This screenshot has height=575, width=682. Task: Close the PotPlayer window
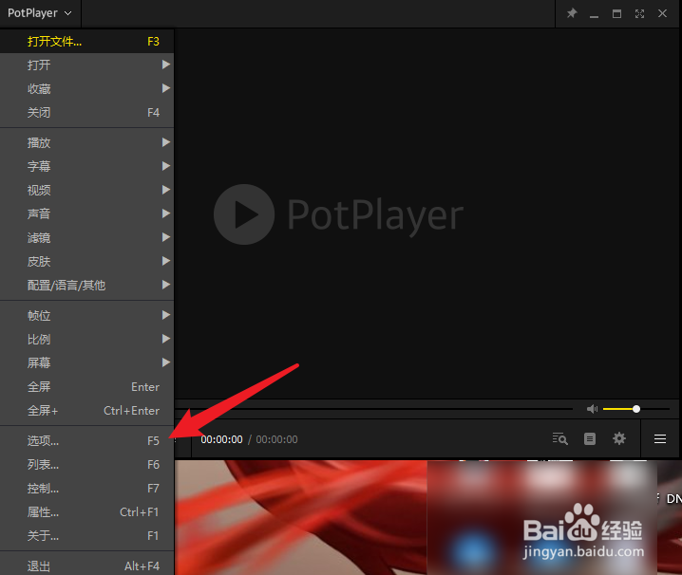(662, 13)
